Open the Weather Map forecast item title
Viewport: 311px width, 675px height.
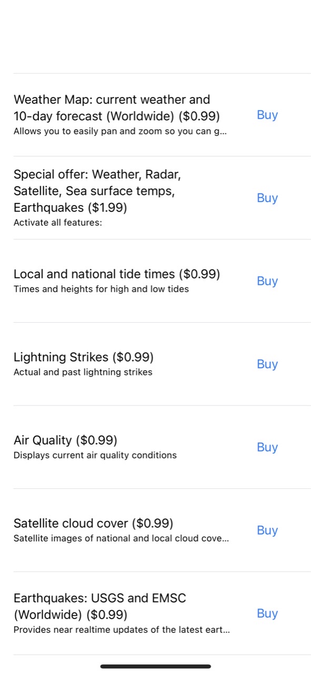click(x=117, y=108)
